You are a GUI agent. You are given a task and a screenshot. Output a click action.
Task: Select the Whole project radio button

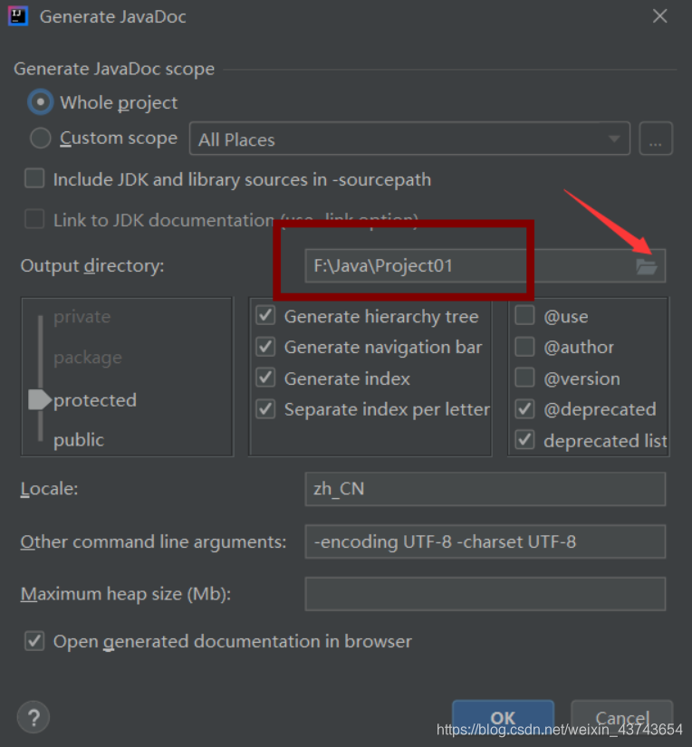click(41, 102)
